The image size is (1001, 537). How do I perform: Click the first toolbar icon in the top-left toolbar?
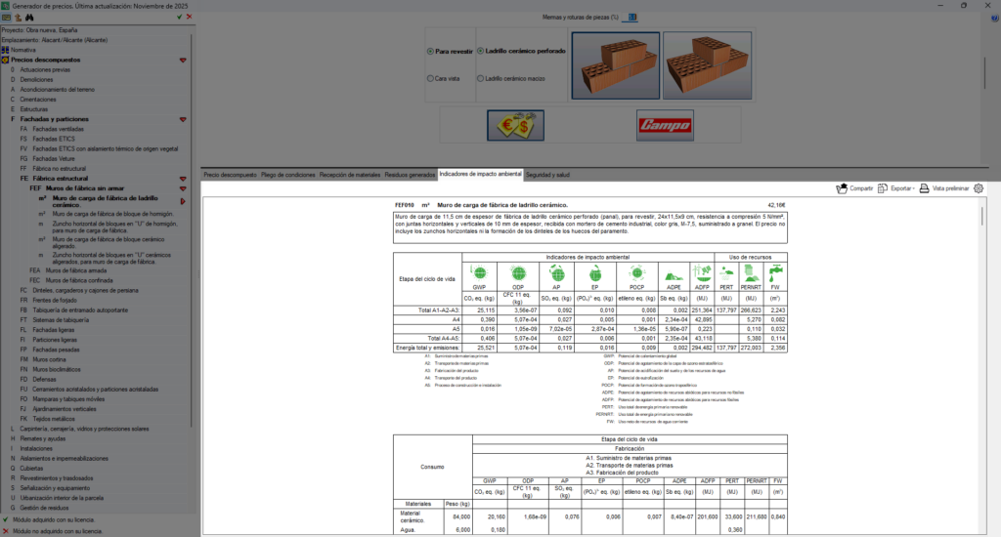click(6, 18)
